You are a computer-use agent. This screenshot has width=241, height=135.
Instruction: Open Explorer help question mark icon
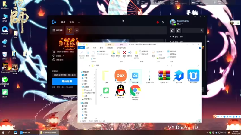(200, 48)
